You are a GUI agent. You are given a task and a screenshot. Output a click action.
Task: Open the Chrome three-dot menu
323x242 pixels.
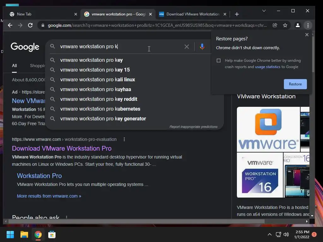point(308,25)
